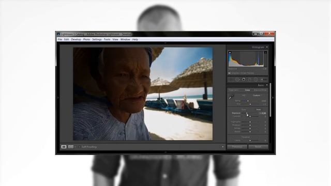Show the left panel group
Screen dimensions: 331x186
[58, 98]
